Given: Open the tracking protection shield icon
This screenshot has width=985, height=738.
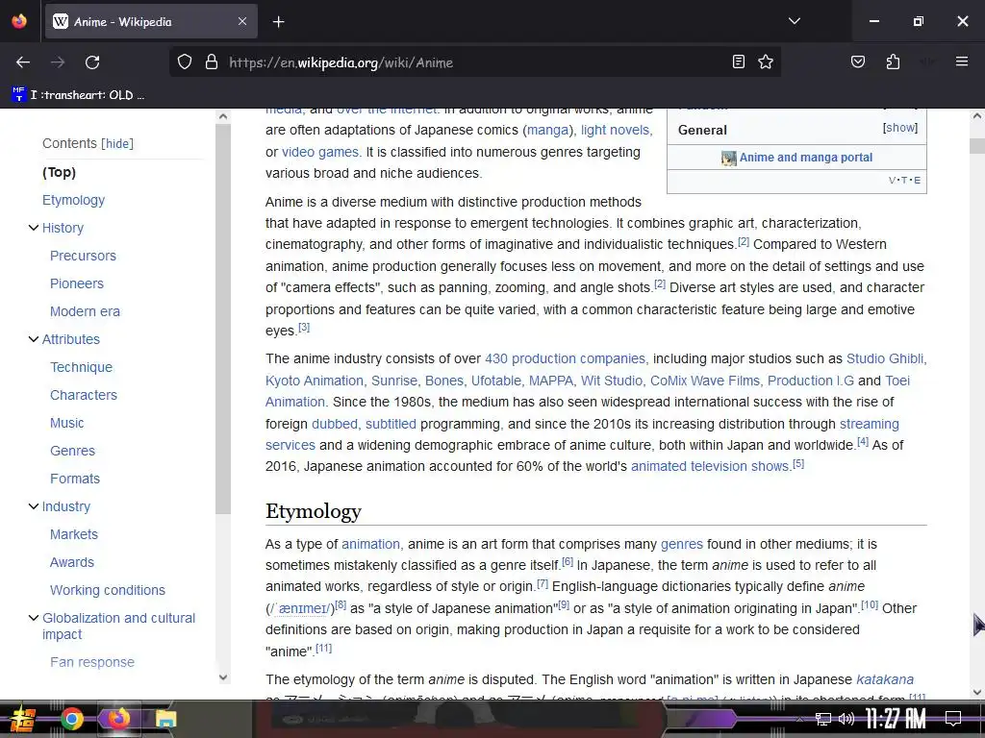Looking at the screenshot, I should click(x=184, y=62).
